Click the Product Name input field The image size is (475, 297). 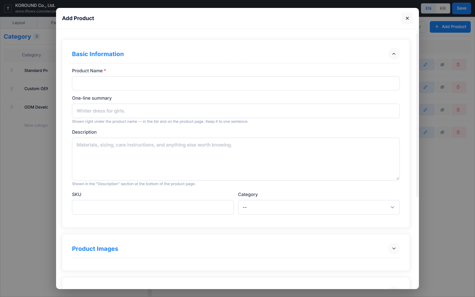pos(236,83)
